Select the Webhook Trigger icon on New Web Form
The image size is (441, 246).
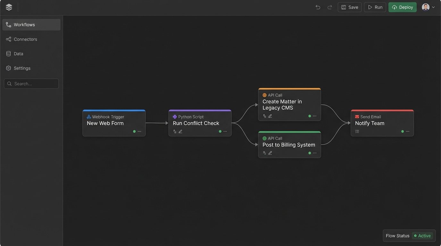[x=89, y=117]
